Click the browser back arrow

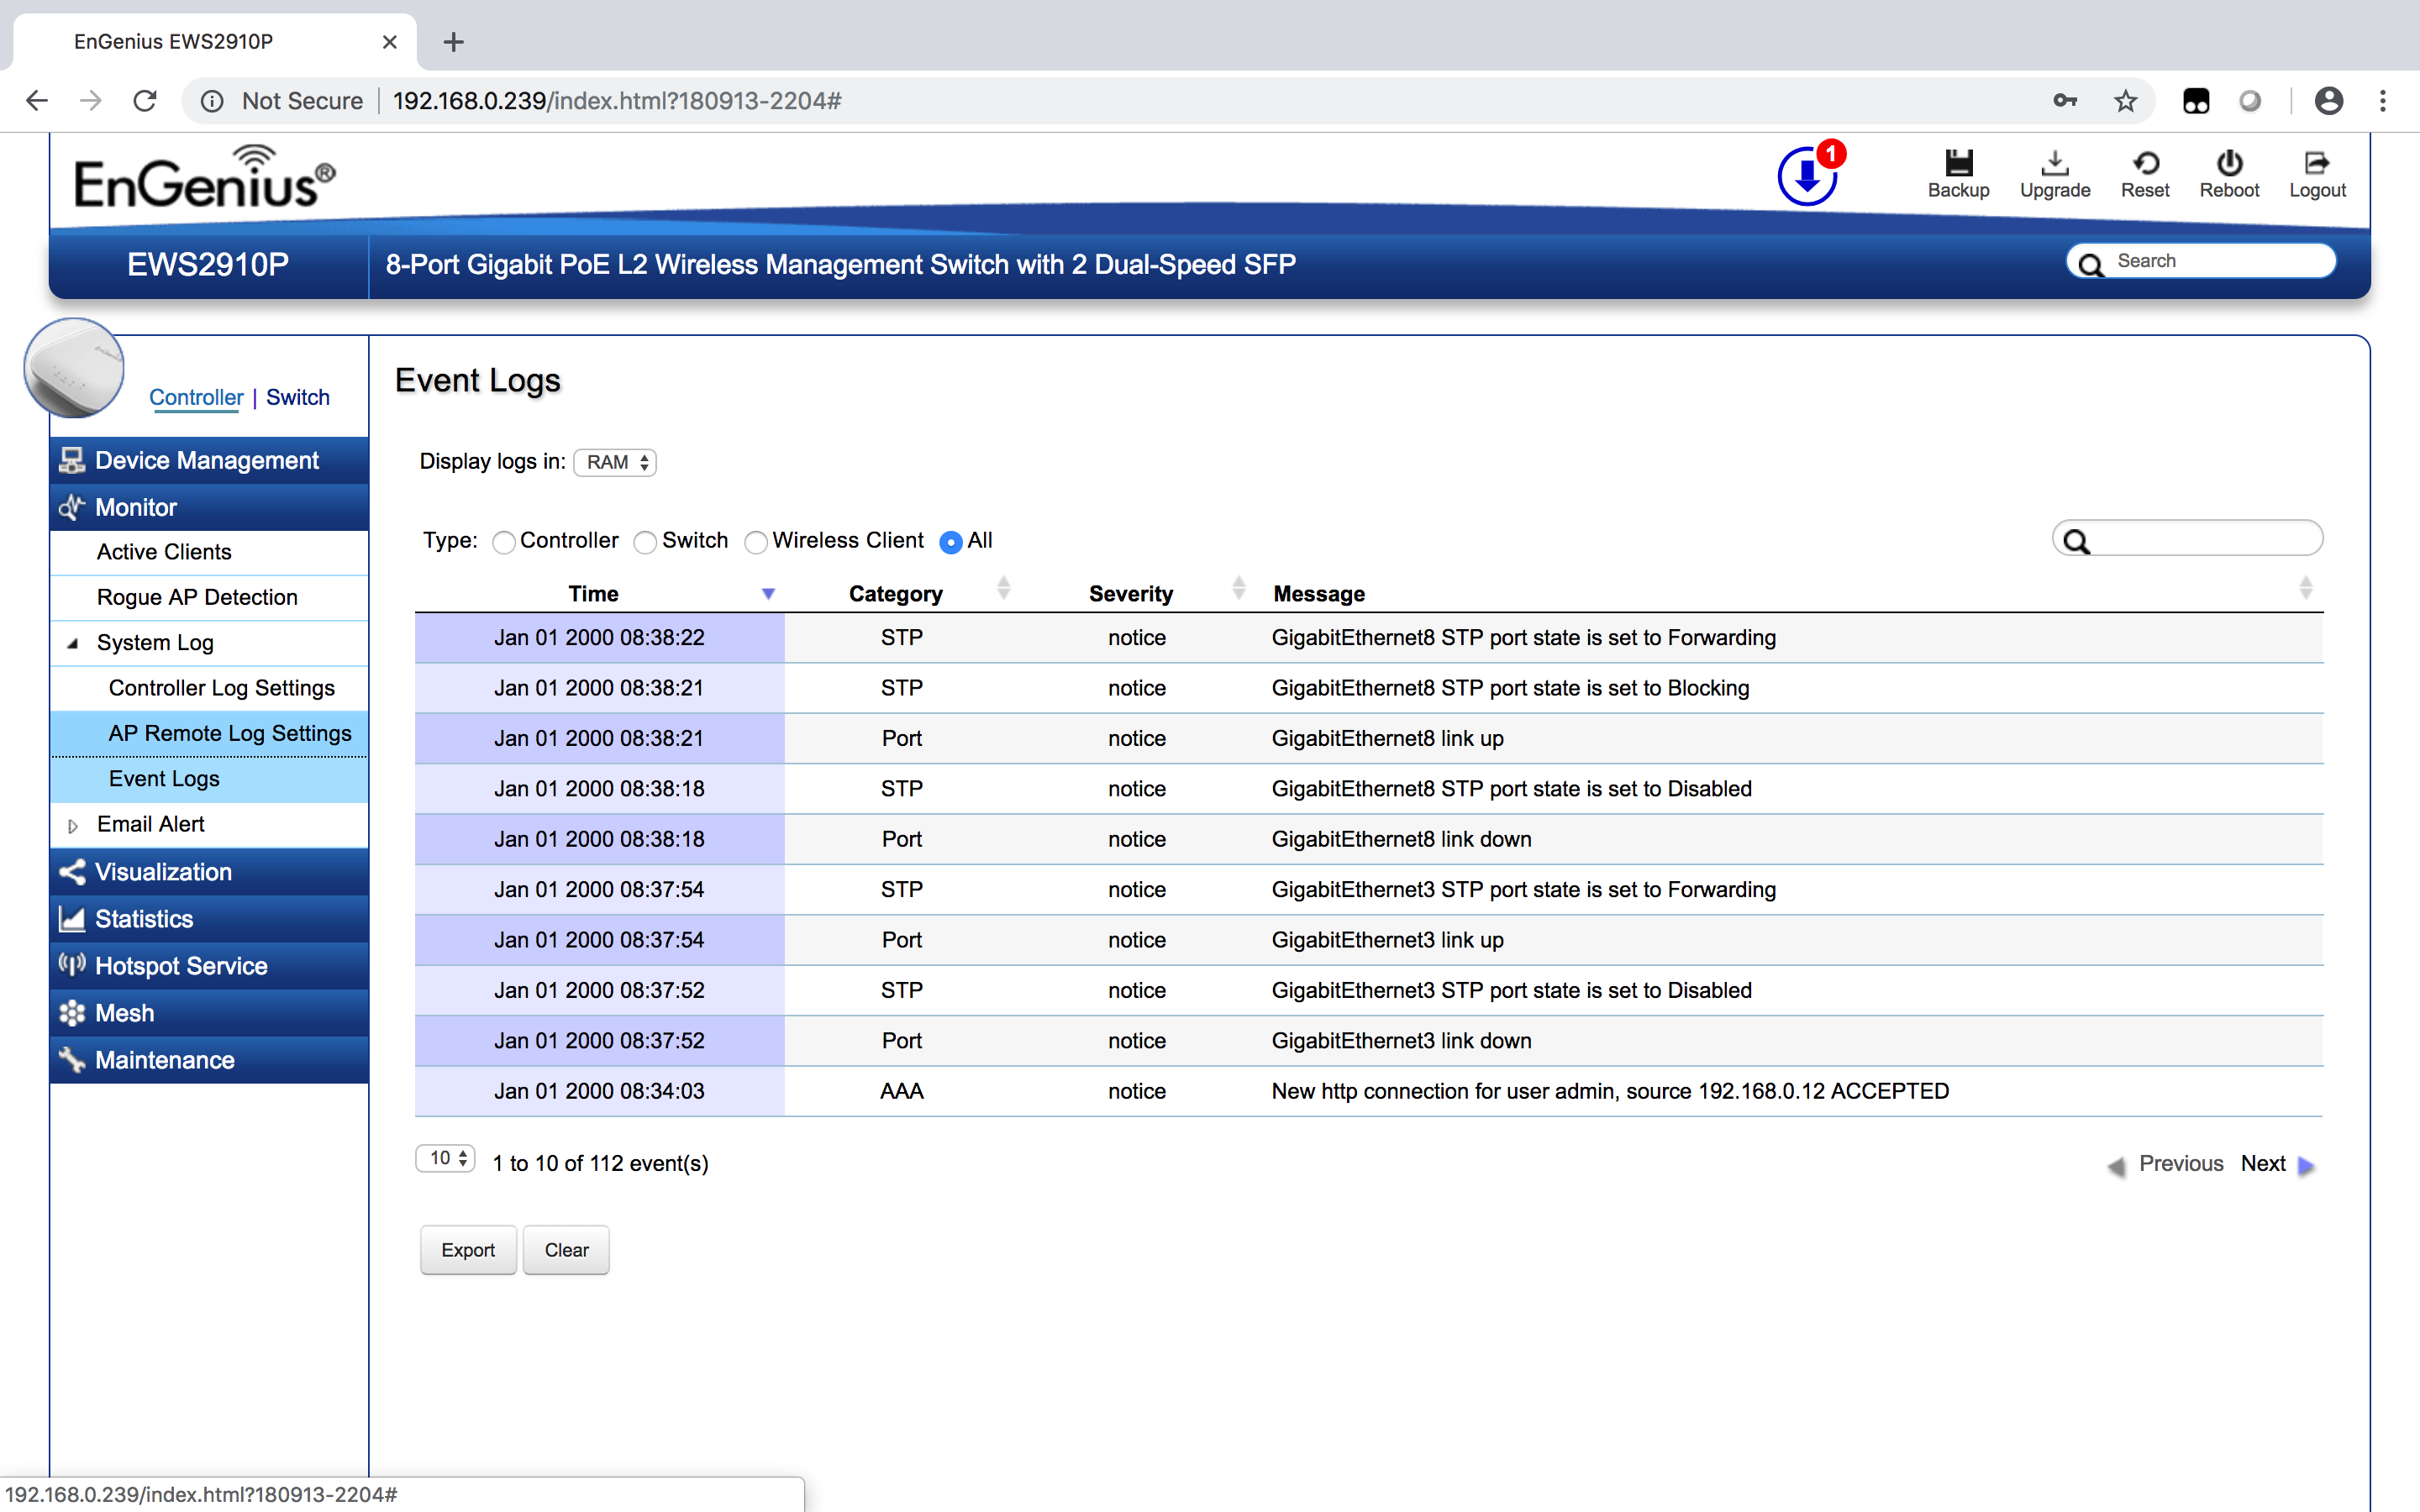point(37,101)
